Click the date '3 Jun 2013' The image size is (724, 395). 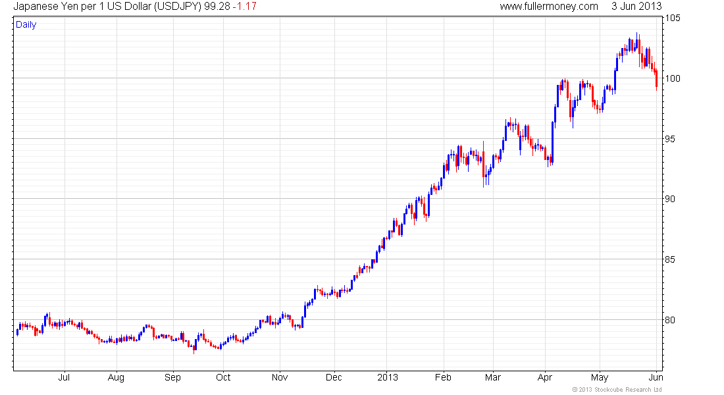(636, 7)
